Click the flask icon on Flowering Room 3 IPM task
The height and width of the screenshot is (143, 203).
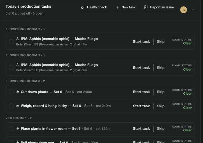pyautogui.click(x=18, y=65)
